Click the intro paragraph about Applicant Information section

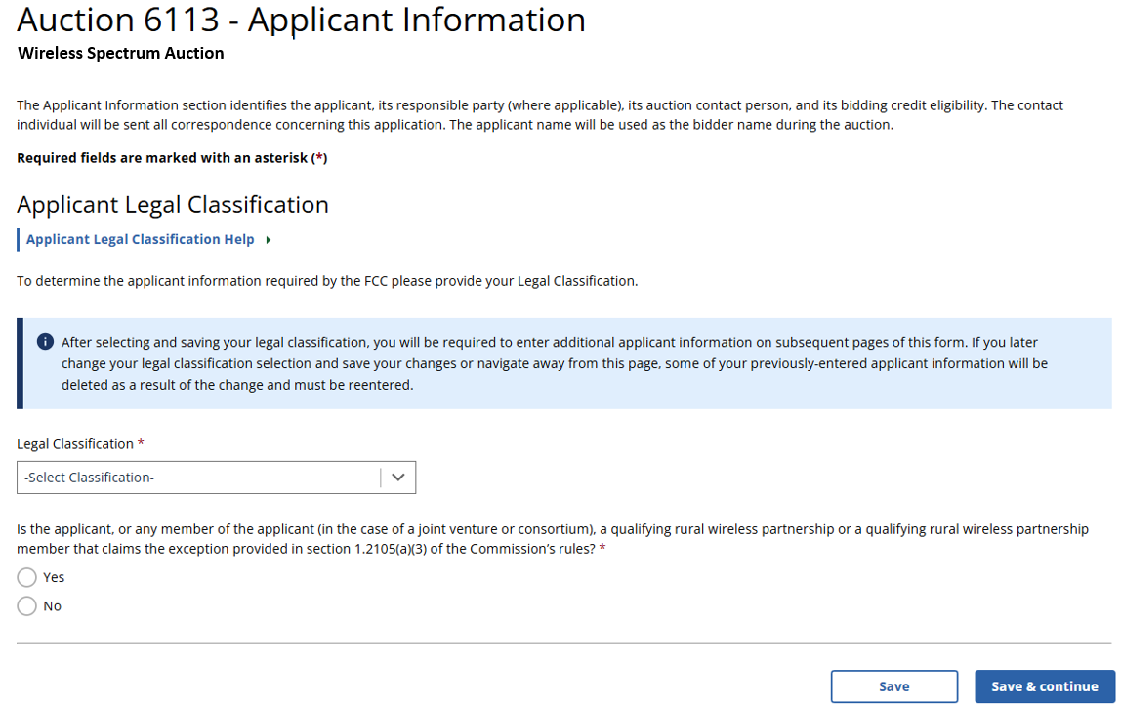coord(539,114)
